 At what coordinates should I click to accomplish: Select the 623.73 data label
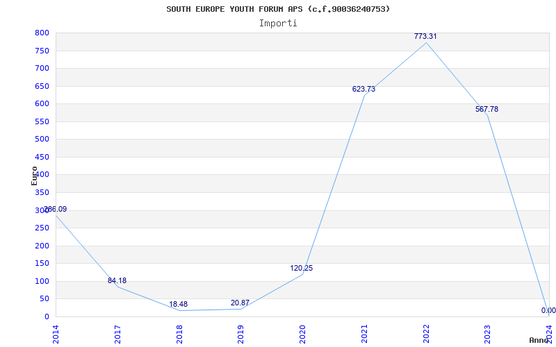click(x=363, y=90)
